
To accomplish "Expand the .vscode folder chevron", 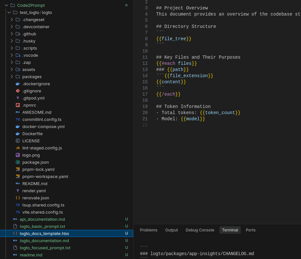I will [12, 55].
